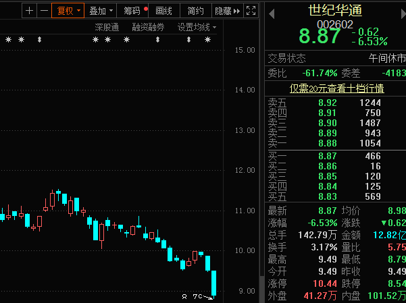Click the double-arrow beside 隐藏
Image resolution: width=406 pixels, height=303 pixels.
click(x=236, y=11)
